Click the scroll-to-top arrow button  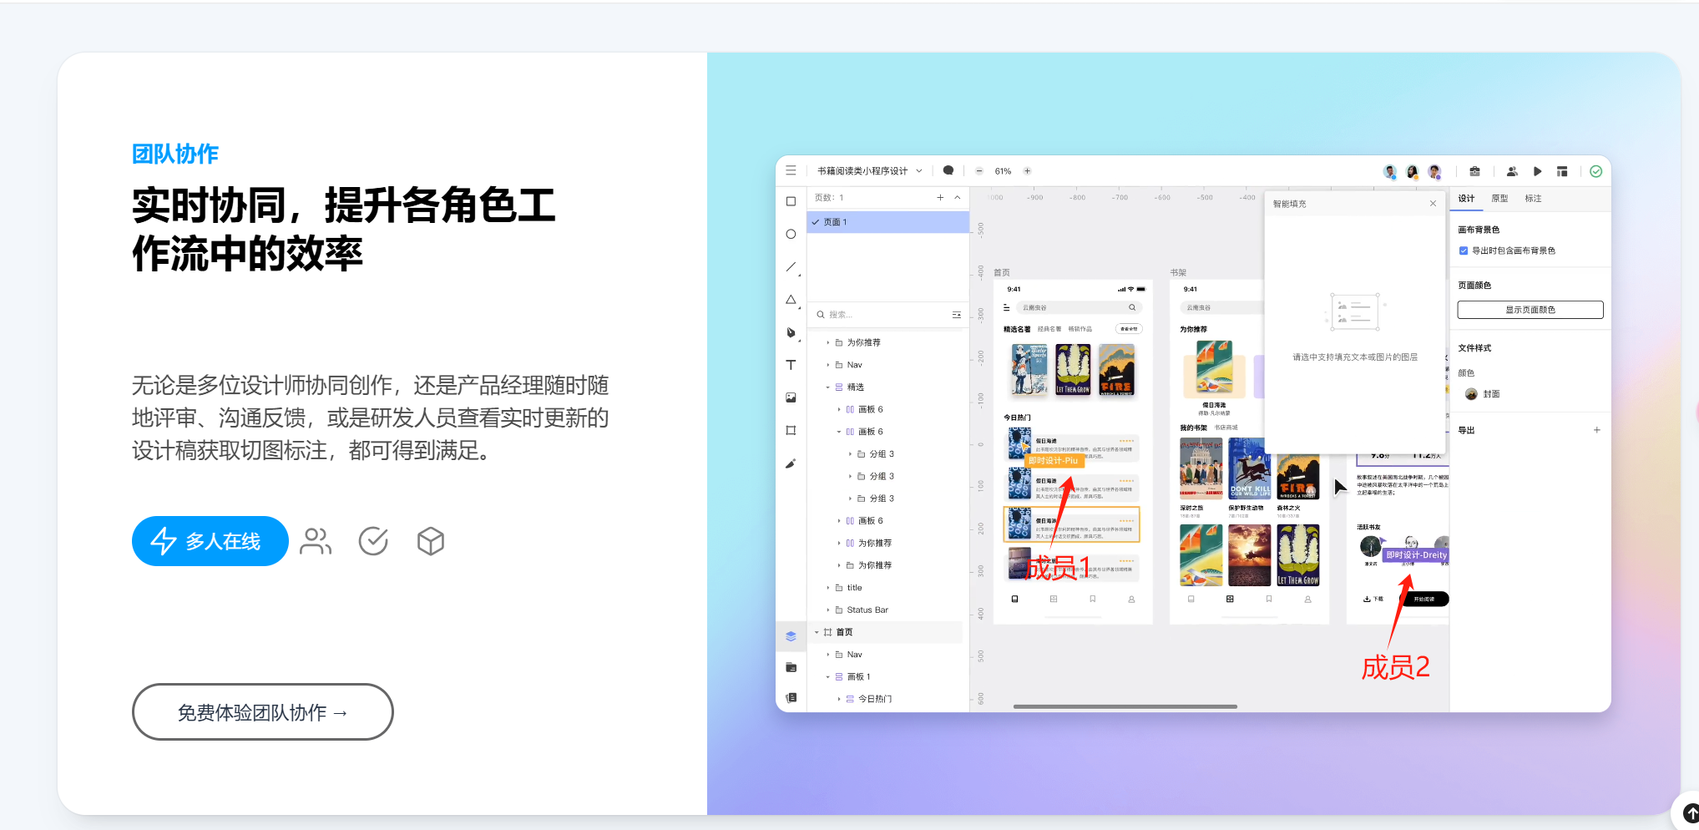[x=1690, y=812]
